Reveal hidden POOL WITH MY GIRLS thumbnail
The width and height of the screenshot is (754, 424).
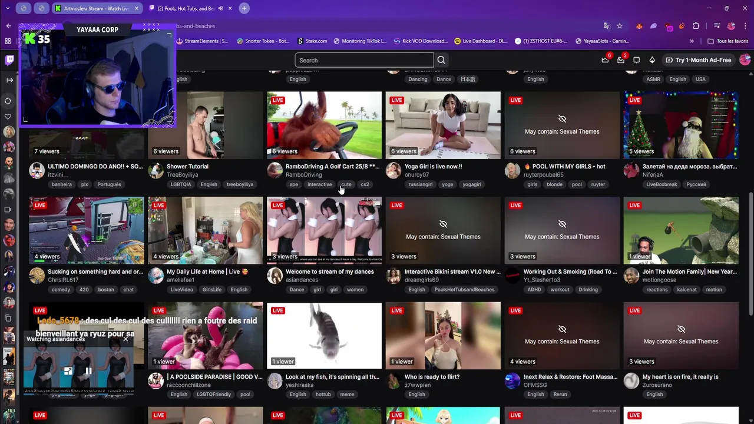pyautogui.click(x=562, y=125)
